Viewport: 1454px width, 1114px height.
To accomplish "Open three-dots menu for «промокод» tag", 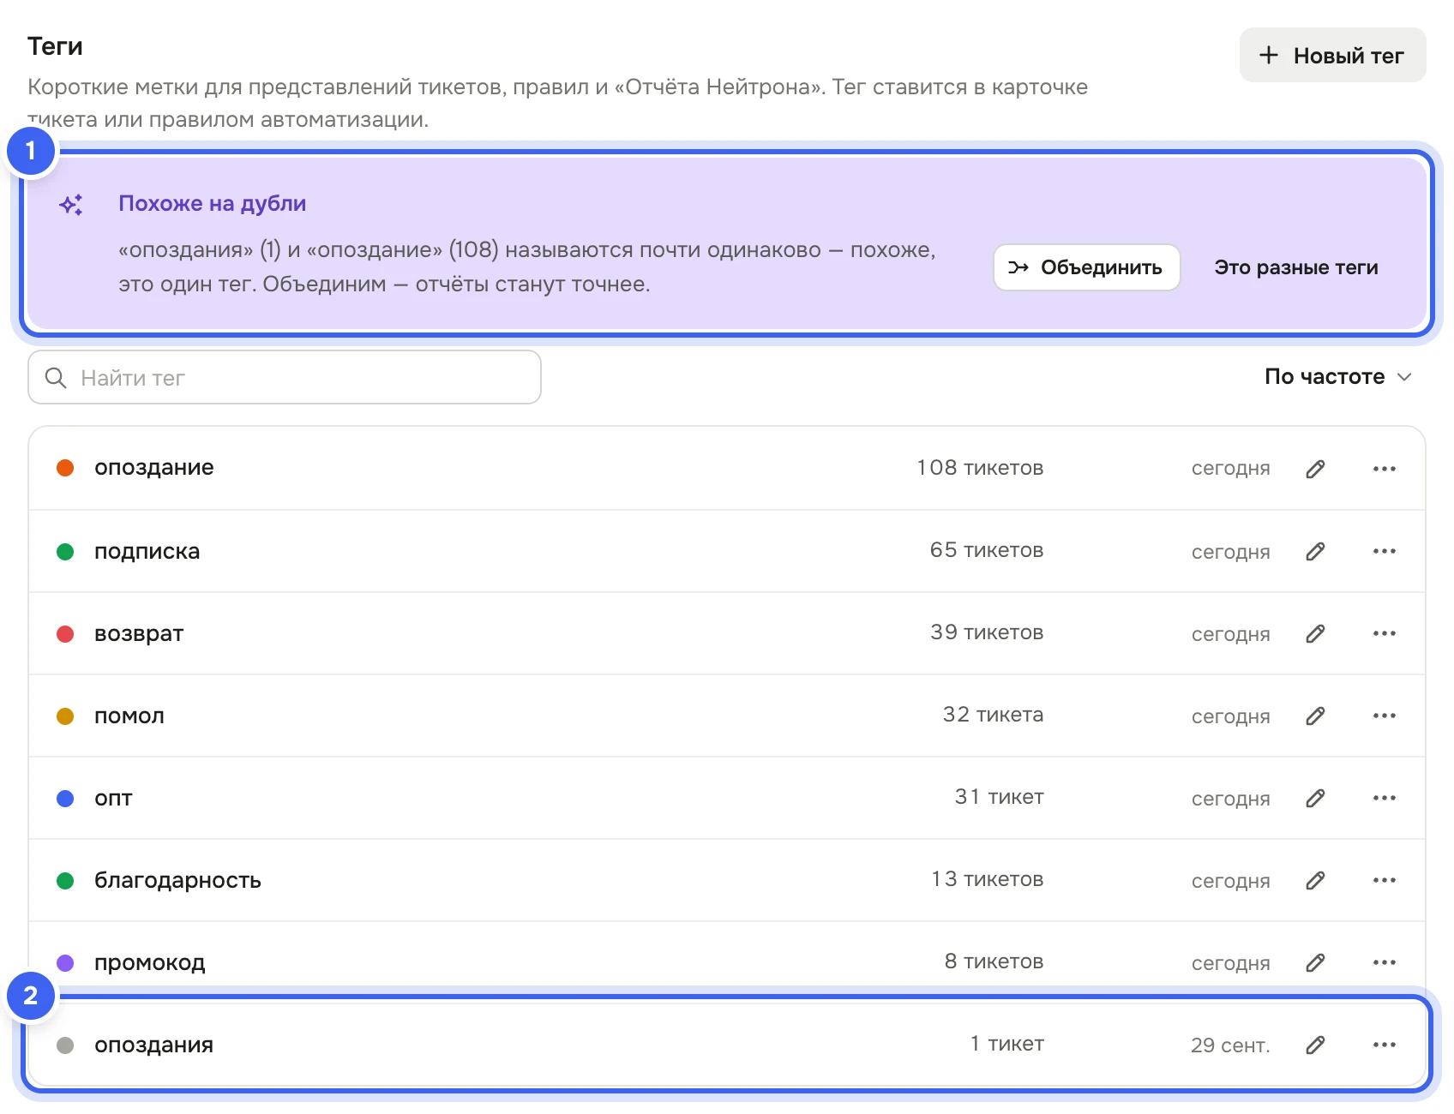I will [1385, 962].
